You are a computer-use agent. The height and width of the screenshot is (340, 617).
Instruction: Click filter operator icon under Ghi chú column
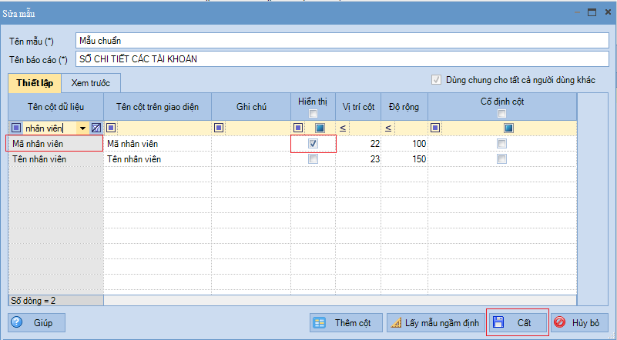point(219,128)
